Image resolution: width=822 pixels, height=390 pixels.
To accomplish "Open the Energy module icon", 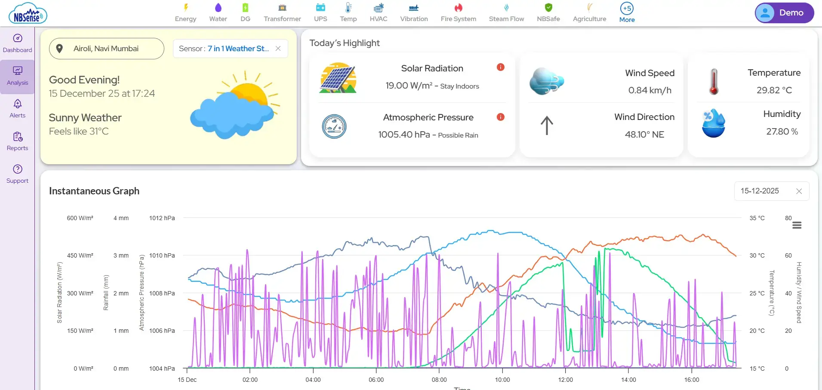I will [x=185, y=12].
